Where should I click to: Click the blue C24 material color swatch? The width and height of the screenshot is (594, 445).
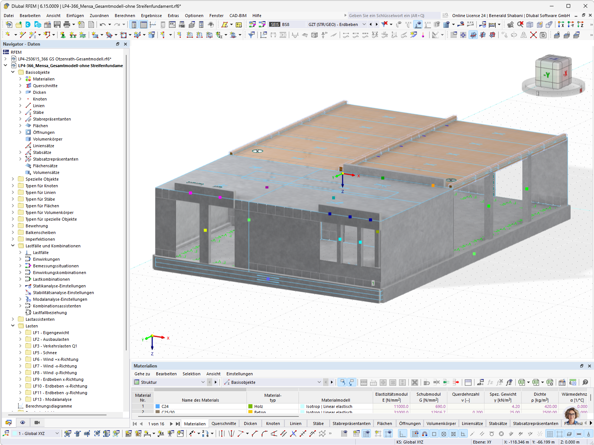point(158,406)
